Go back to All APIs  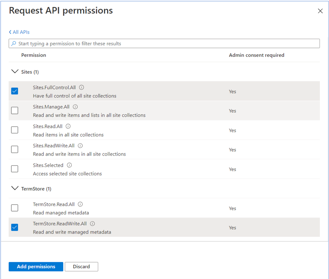(x=19, y=32)
